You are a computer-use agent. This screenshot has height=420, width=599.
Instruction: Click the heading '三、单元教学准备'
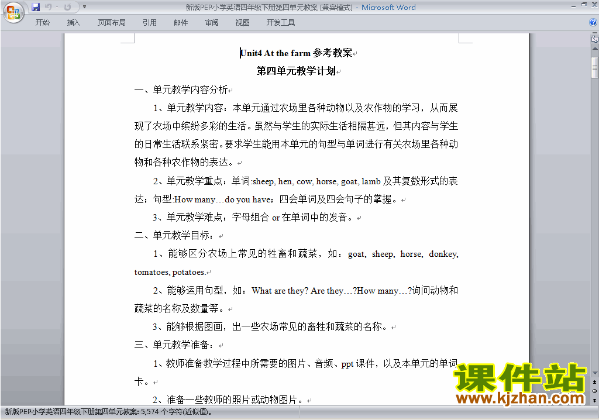[x=174, y=345]
